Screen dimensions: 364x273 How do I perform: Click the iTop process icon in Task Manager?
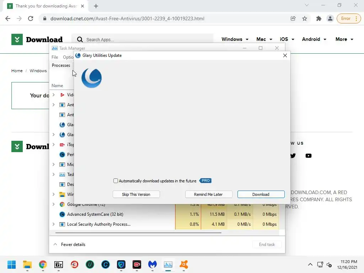tap(62, 145)
